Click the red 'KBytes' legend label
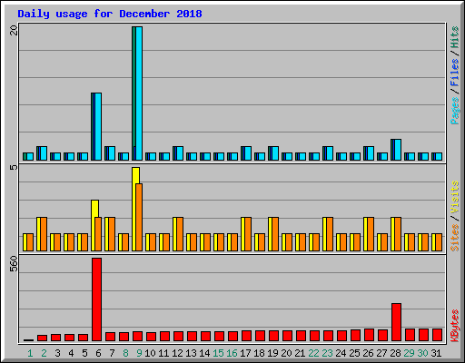 [454, 326]
